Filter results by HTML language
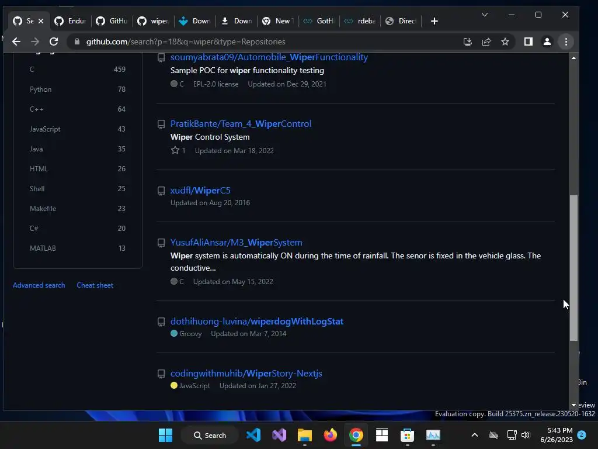The height and width of the screenshot is (449, 598). tap(78, 168)
